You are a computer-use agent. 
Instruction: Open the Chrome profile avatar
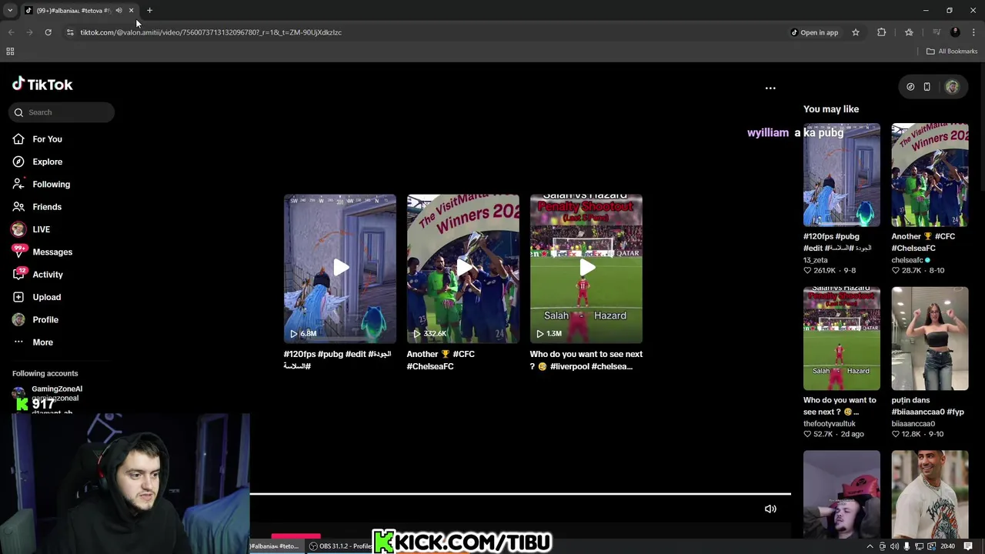[955, 32]
